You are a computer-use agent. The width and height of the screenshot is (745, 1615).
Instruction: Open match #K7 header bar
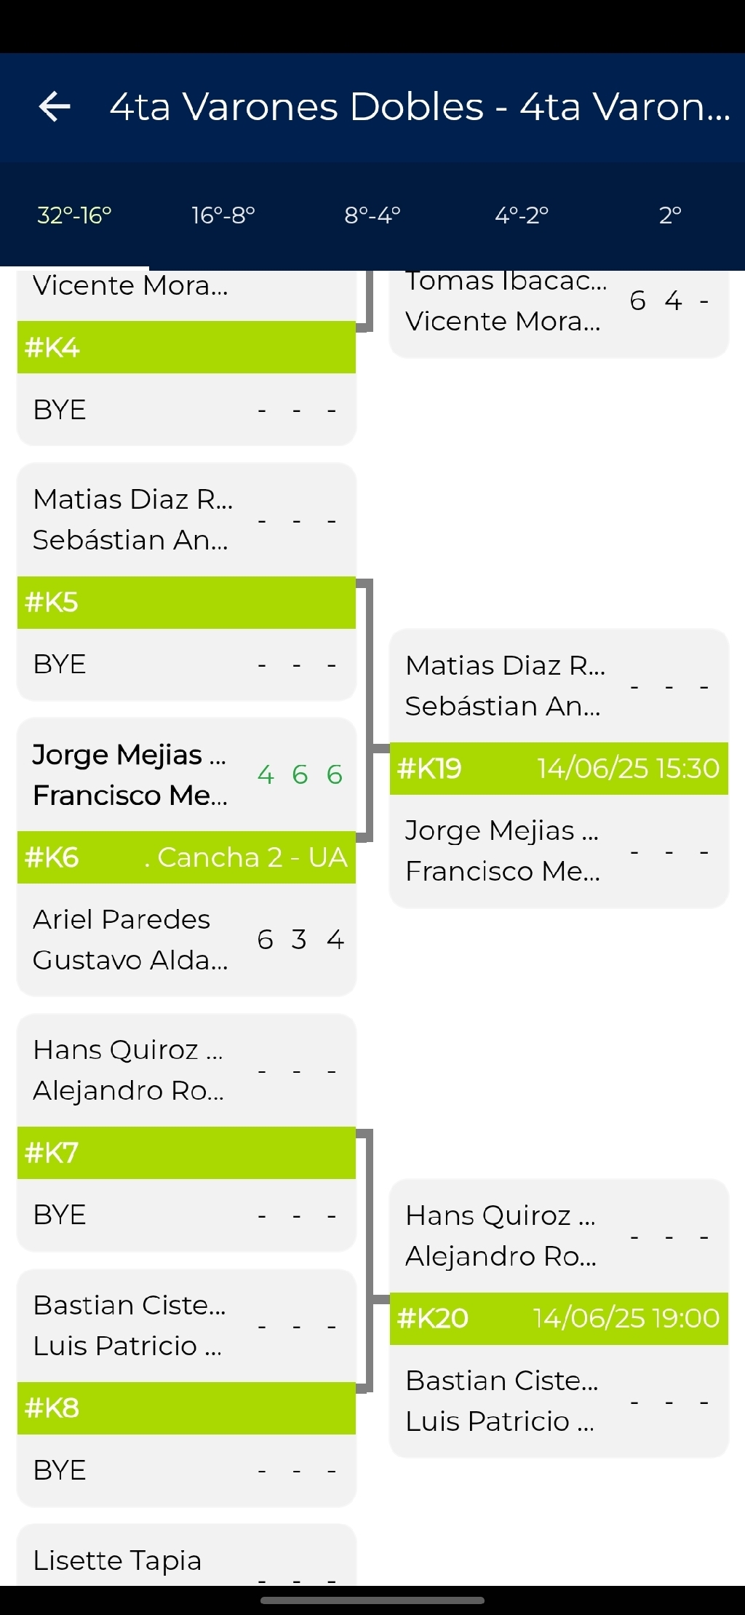pos(186,1153)
